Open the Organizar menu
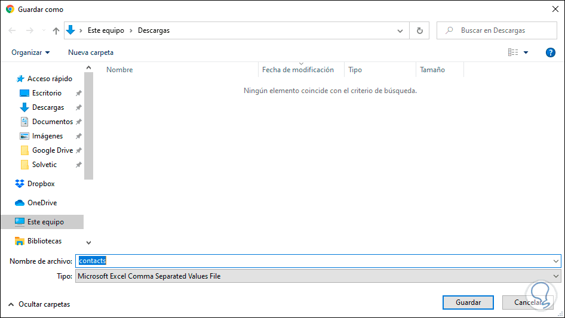565x318 pixels. (30, 53)
